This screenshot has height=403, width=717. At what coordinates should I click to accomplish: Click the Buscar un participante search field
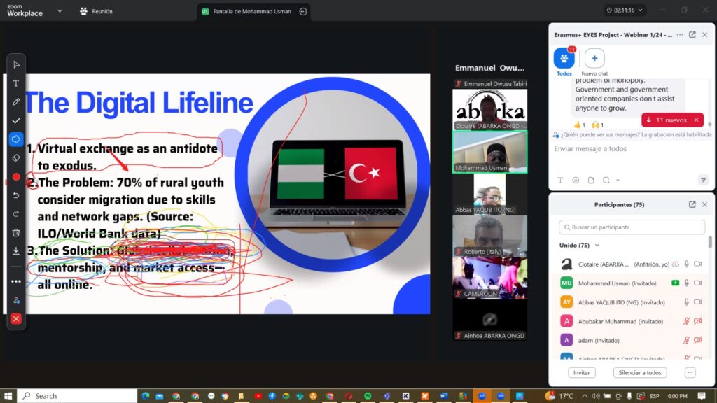pos(632,227)
